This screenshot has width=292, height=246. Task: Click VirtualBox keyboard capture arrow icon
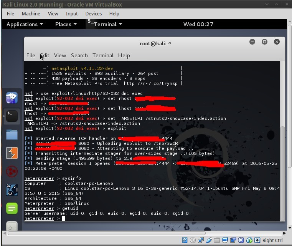tap(257, 240)
